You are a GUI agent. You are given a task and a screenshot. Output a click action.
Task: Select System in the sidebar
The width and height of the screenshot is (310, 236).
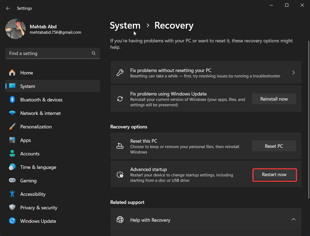(53, 86)
